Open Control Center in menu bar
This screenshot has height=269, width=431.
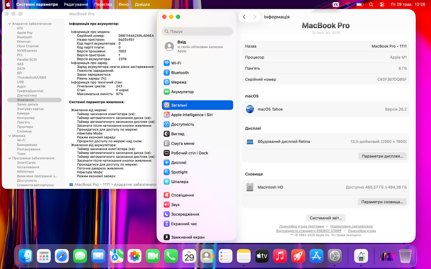point(382,4)
